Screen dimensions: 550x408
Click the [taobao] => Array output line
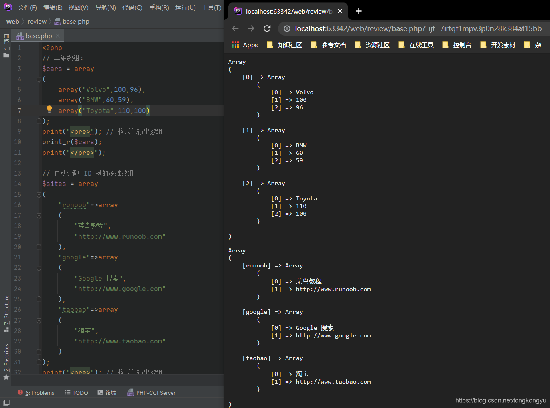point(273,358)
